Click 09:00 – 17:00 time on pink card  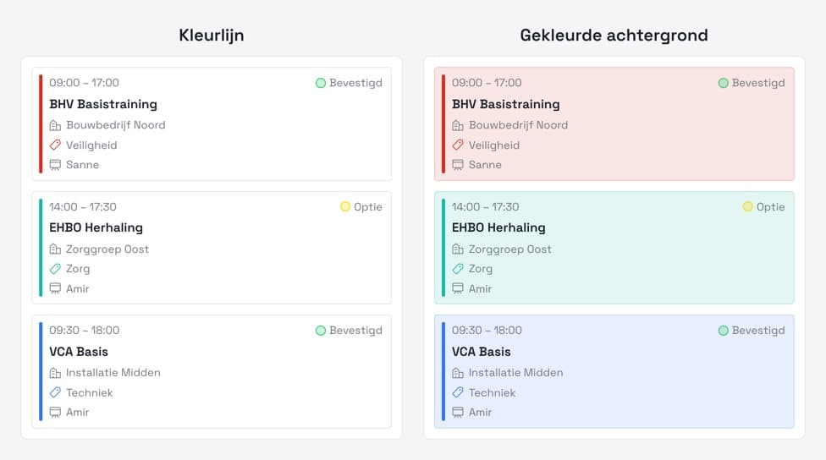(487, 83)
